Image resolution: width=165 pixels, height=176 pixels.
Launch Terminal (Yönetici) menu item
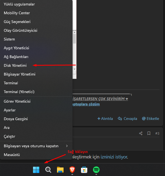36,92
